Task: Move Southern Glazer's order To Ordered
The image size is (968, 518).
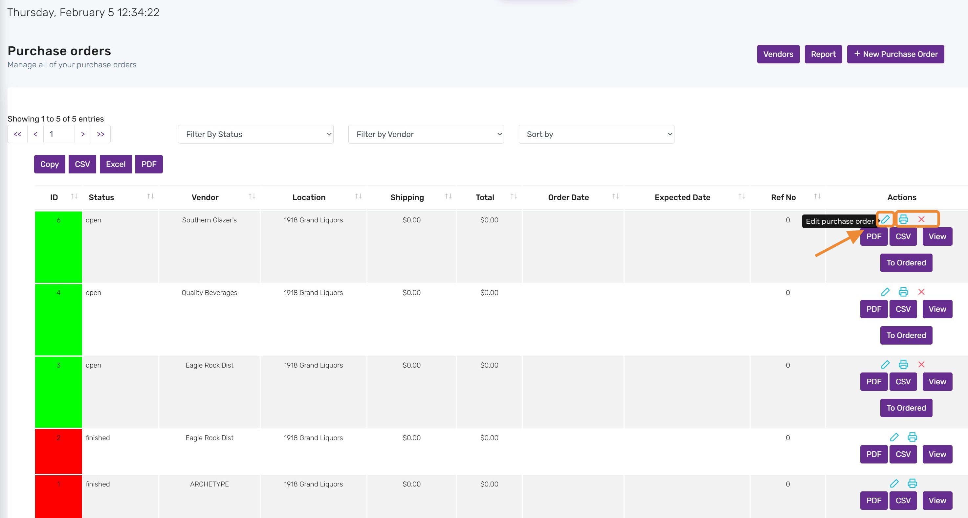Action: (906, 263)
